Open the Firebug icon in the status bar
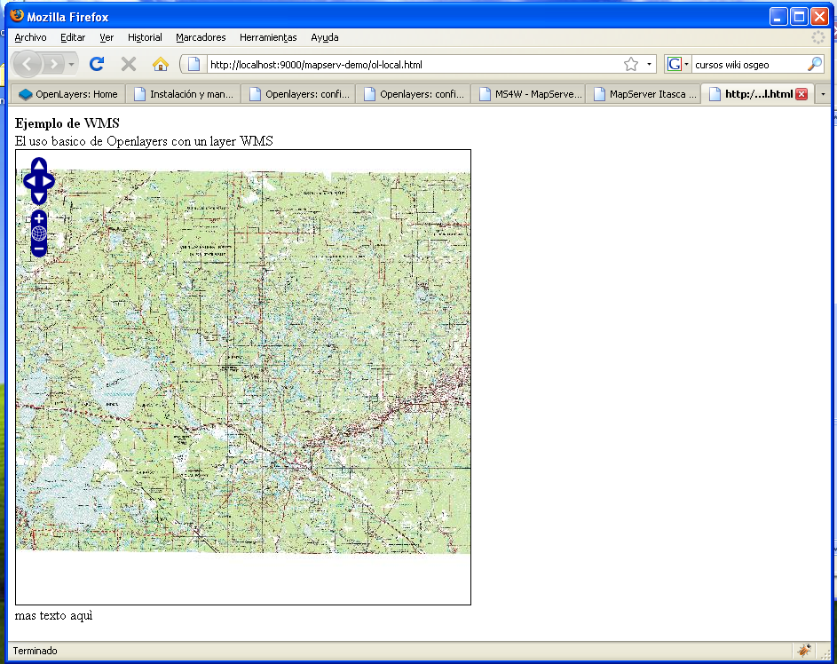This screenshot has width=837, height=664. coord(804,651)
